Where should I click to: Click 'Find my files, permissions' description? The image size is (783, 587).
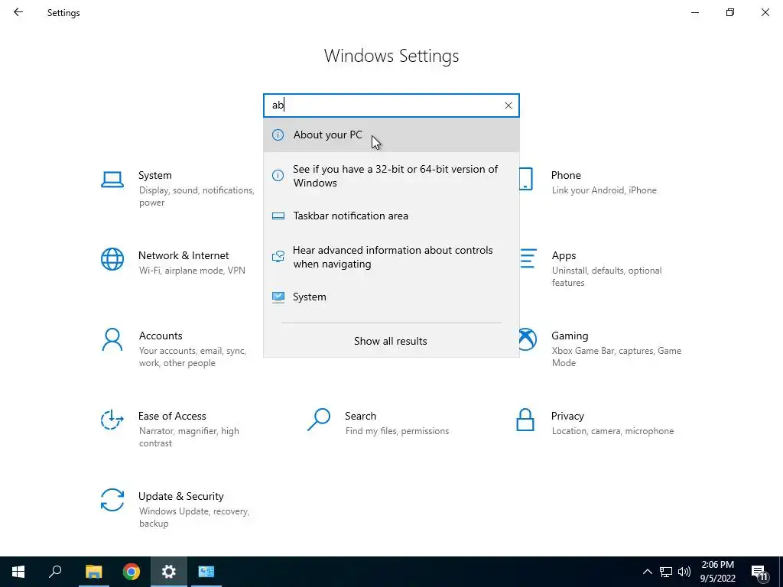(x=397, y=431)
